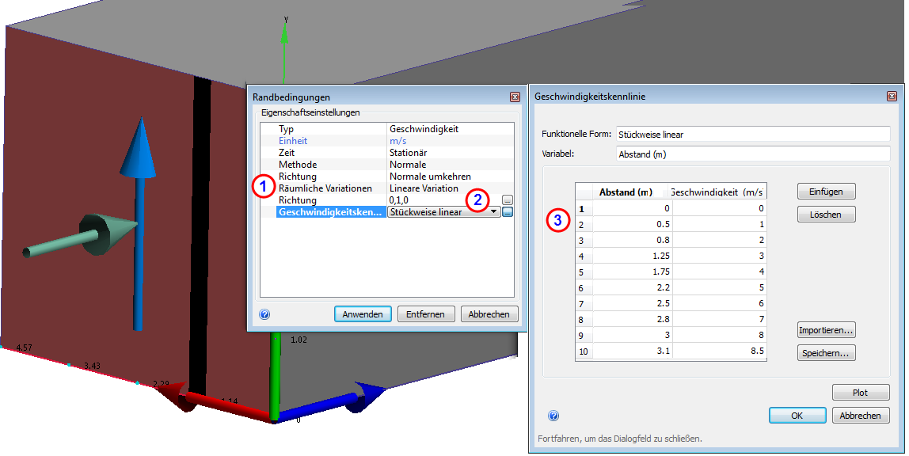The width and height of the screenshot is (909, 456).
Task: Click Abstand cell 0.5
Action: click(633, 224)
